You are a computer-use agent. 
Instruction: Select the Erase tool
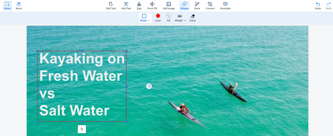(193, 18)
